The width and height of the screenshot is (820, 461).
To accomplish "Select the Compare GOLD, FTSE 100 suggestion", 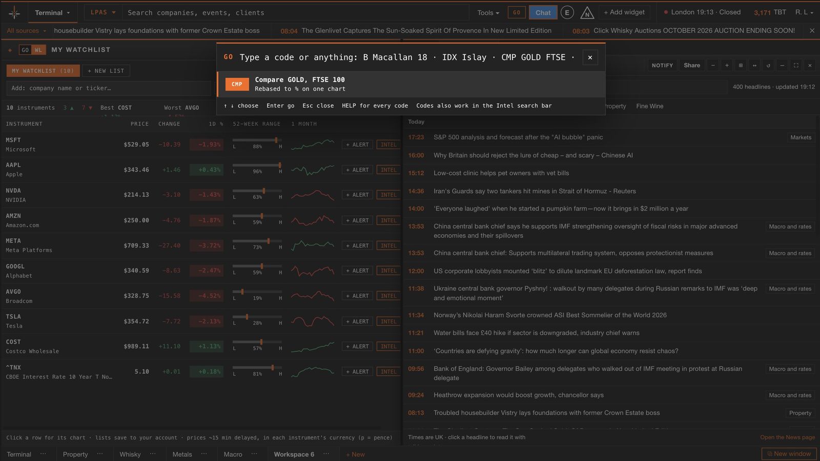I will (411, 84).
